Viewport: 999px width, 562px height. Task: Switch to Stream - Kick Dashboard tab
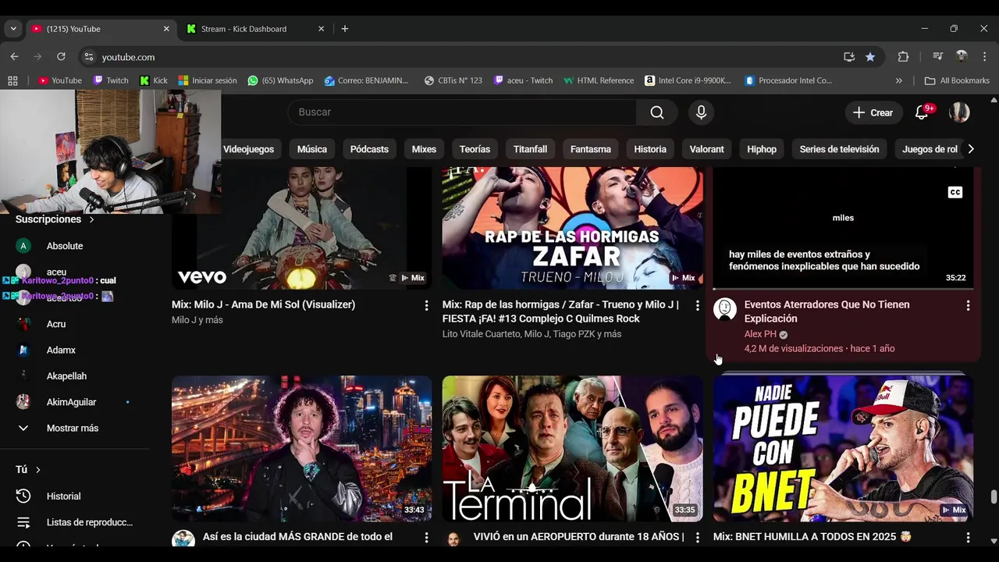click(256, 29)
